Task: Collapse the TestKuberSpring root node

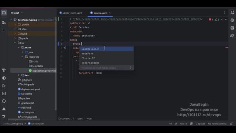Action: (11, 20)
